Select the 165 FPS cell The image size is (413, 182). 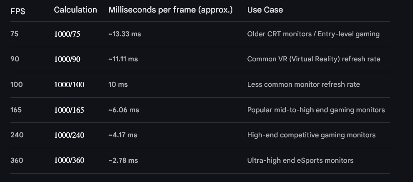click(x=16, y=110)
